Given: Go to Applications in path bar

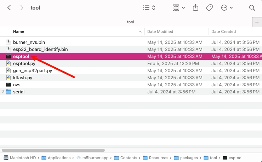Looking at the screenshot, I should (59, 158).
